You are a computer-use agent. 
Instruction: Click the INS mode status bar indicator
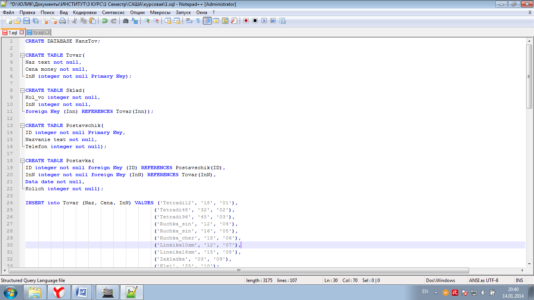[x=519, y=280]
